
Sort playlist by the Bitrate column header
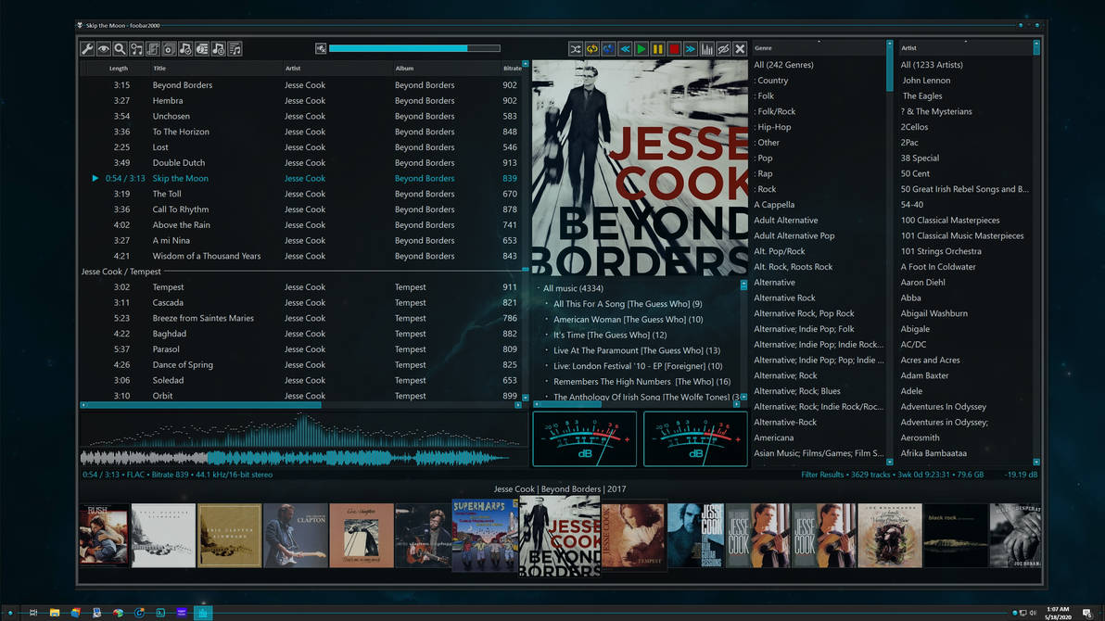(512, 69)
